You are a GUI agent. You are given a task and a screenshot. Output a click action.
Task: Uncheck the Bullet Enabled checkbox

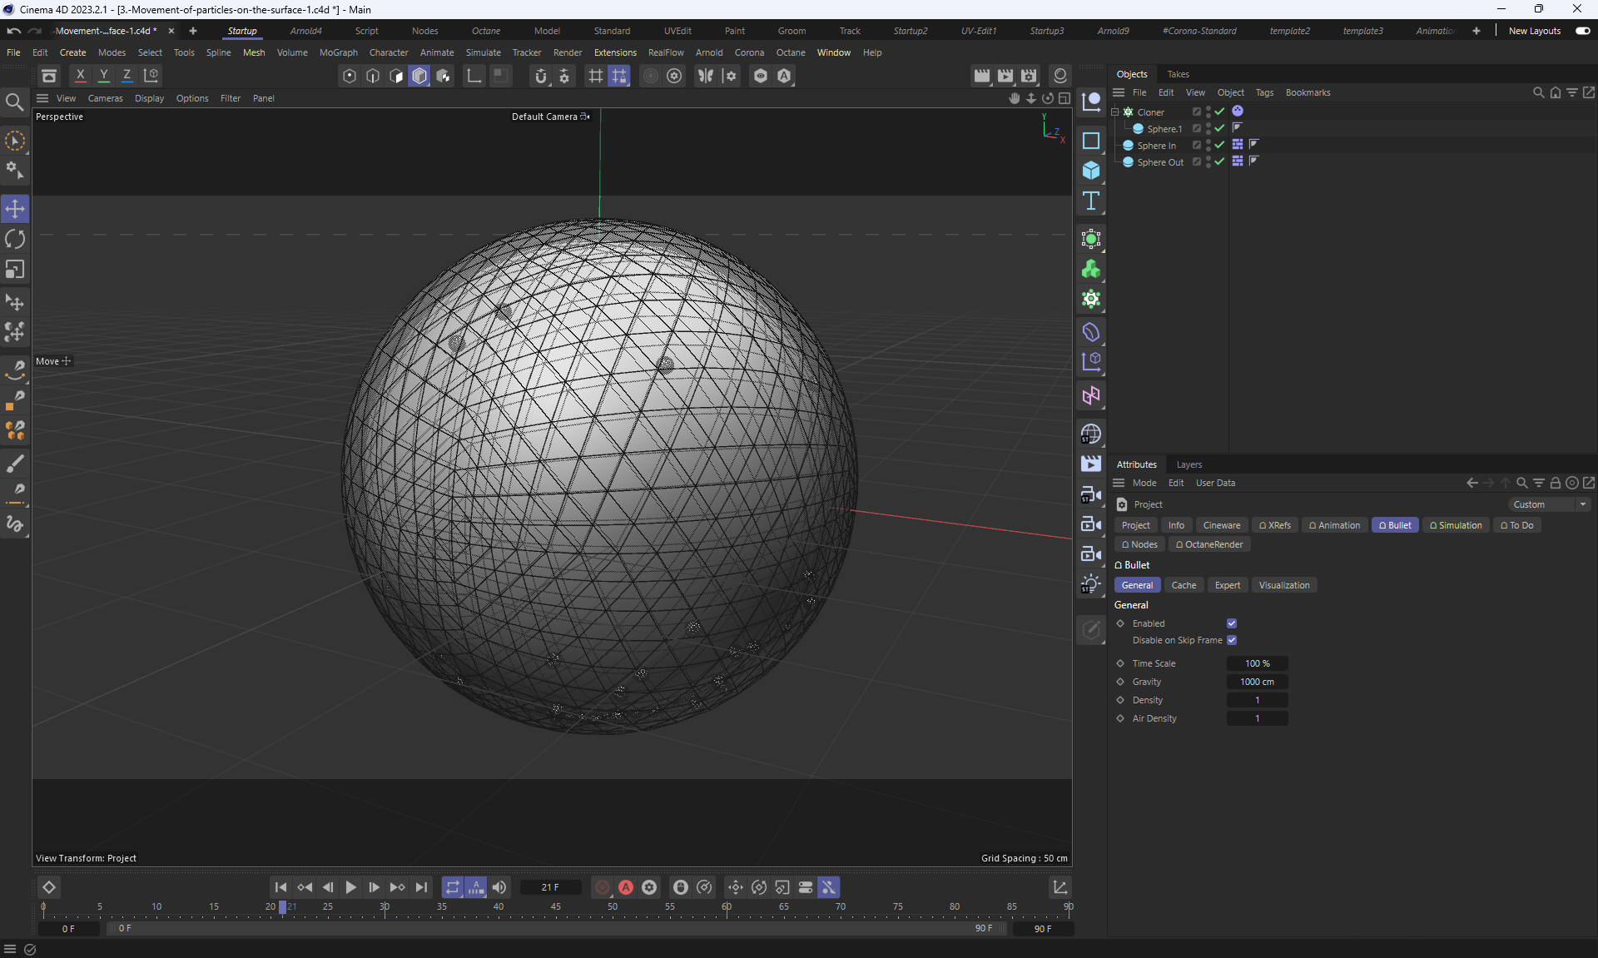point(1232,623)
